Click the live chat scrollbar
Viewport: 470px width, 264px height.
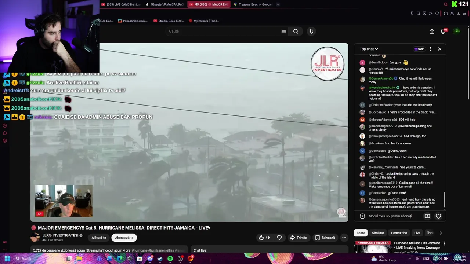point(445,200)
